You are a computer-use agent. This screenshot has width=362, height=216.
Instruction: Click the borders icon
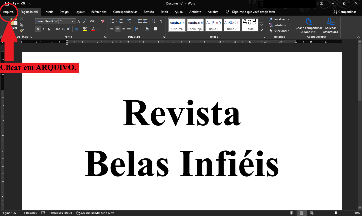(x=156, y=29)
